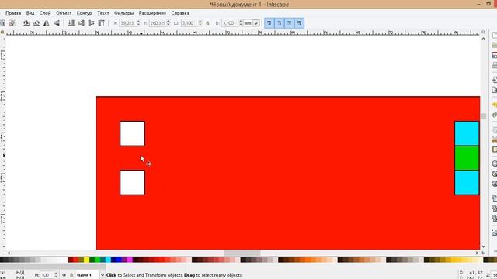Toggle lock width and height ratio

click(x=207, y=23)
